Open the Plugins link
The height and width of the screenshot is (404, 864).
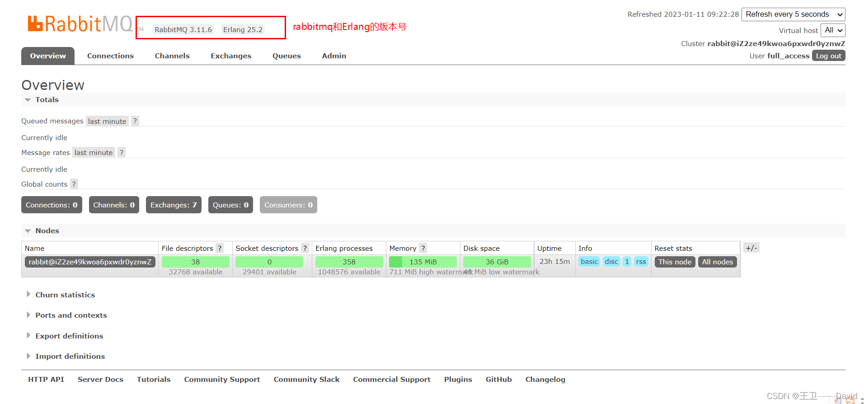[458, 380]
